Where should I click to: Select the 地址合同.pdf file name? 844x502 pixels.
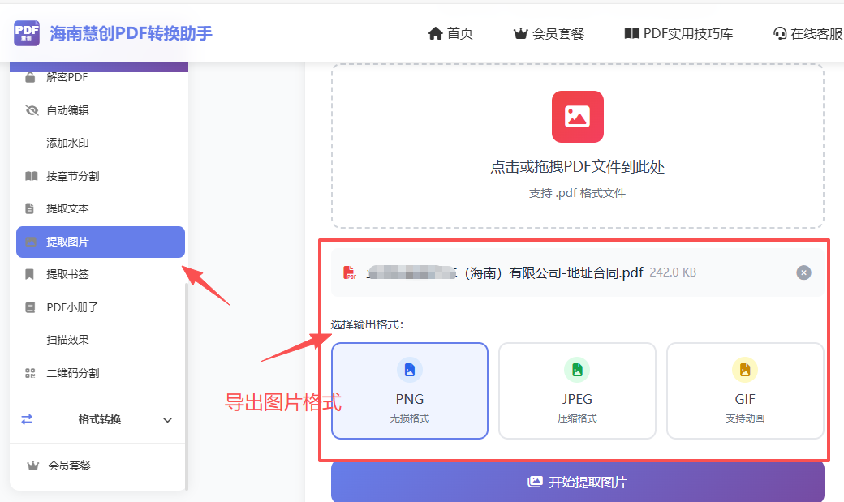pos(505,272)
